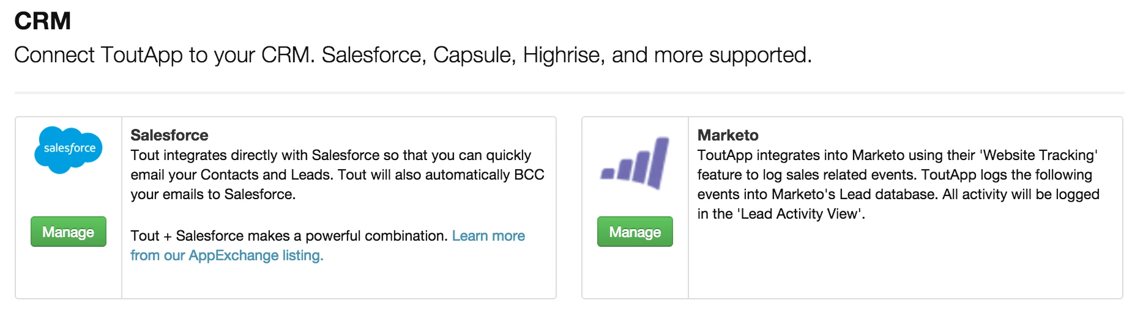Screen dimensions: 1132x314
Task: Click the bold Marketo card title
Action: [x=728, y=135]
